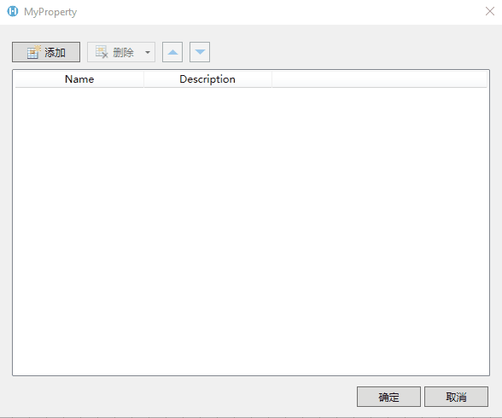The width and height of the screenshot is (502, 418).
Task: Click the empty property list area
Action: point(251,231)
